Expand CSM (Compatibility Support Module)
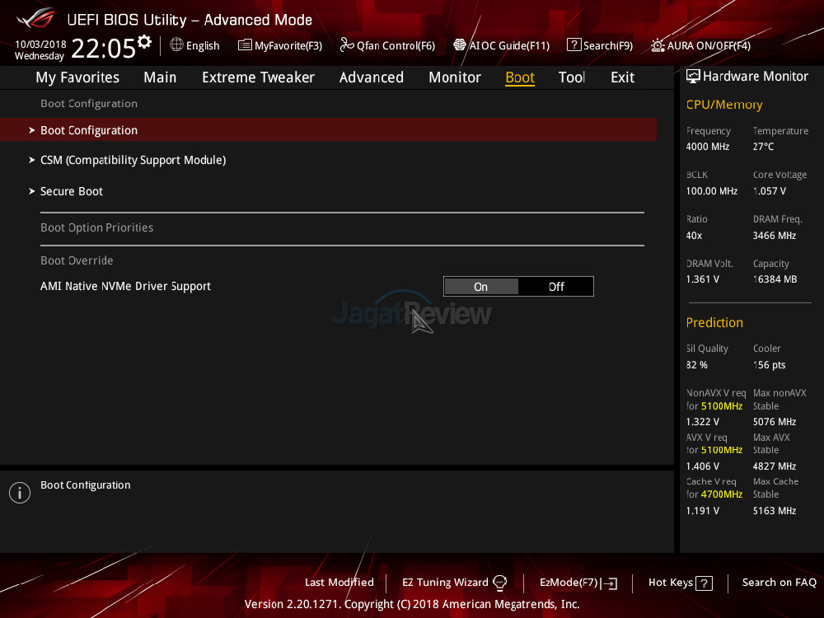The height and width of the screenshot is (618, 824). (x=133, y=160)
